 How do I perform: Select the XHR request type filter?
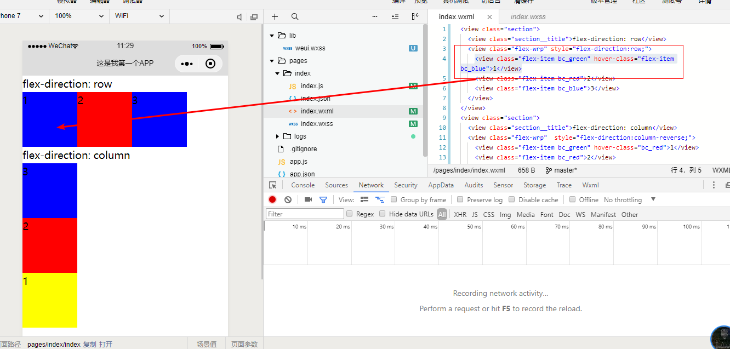coord(460,215)
